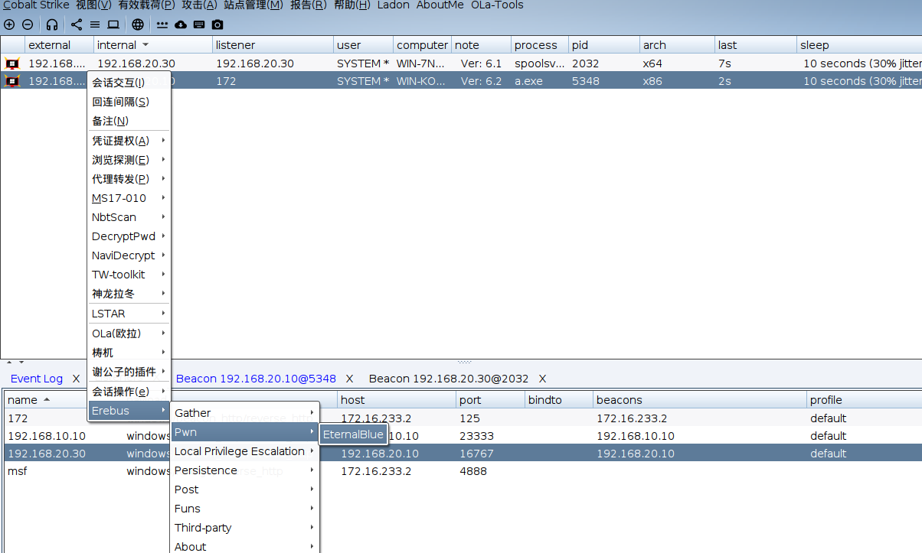
Task: Click the globe icon in toolbar
Action: (x=138, y=24)
